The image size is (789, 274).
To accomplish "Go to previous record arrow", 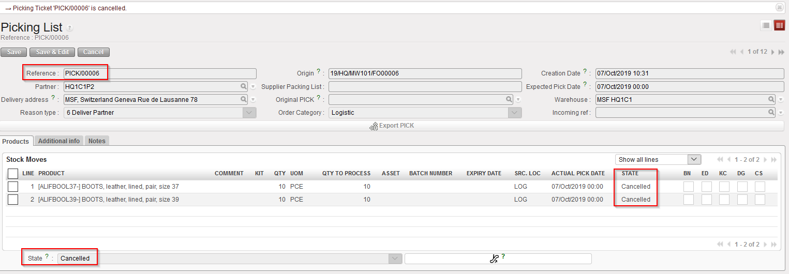I will pos(742,52).
